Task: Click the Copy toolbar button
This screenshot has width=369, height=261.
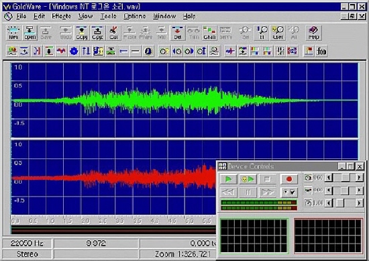Action: coord(82,33)
